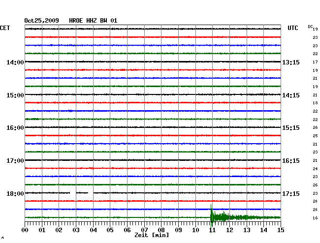Select the 16:00 CET time label
320x243 pixels.
(x=15, y=128)
